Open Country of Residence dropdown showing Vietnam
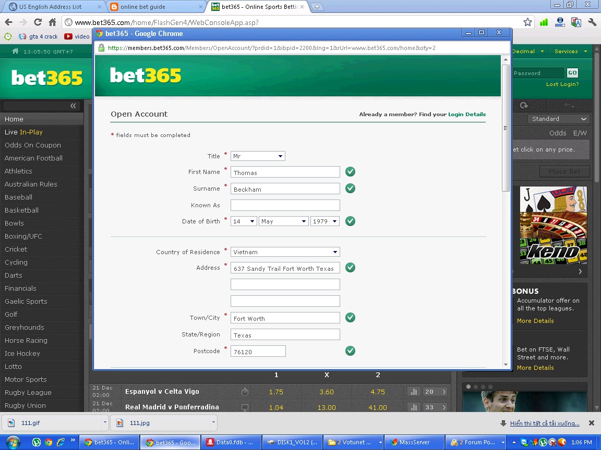 coord(285,252)
